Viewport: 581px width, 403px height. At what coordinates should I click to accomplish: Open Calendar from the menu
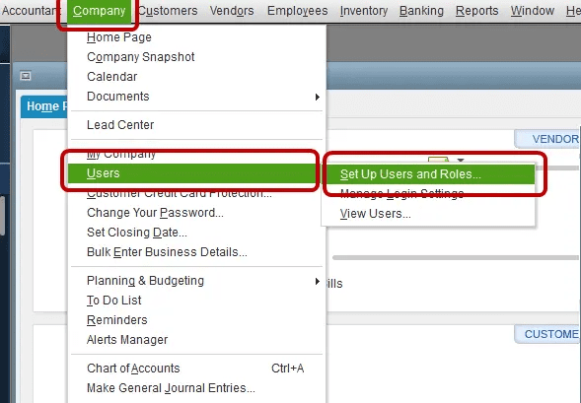click(196, 77)
